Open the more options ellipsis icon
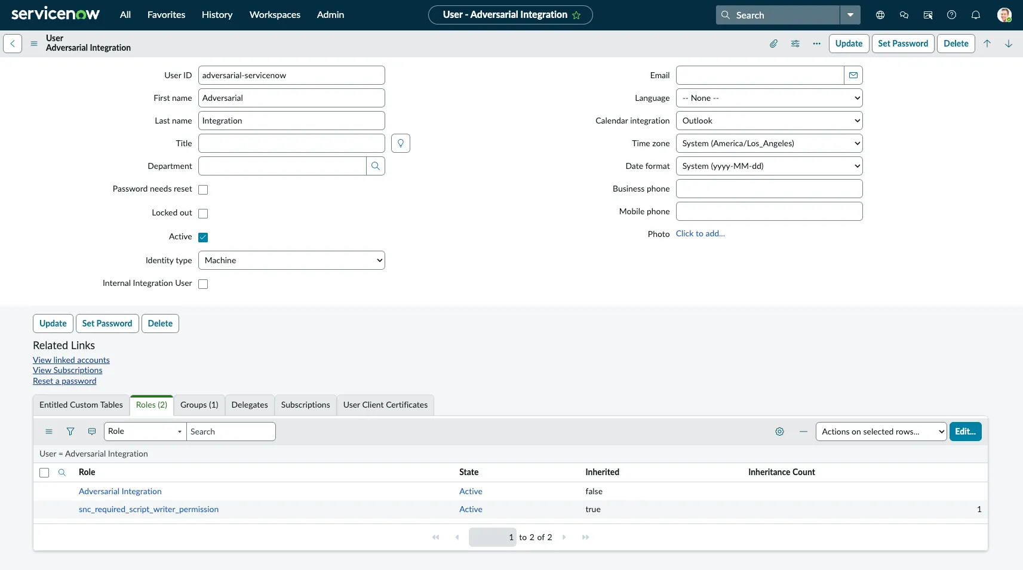 816,44
